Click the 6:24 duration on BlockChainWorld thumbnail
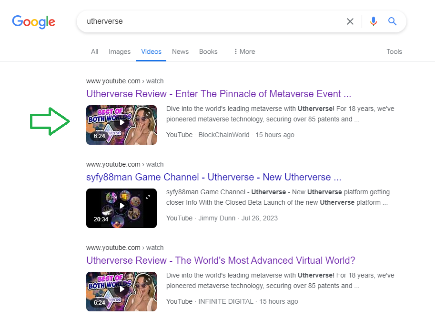 99,136
